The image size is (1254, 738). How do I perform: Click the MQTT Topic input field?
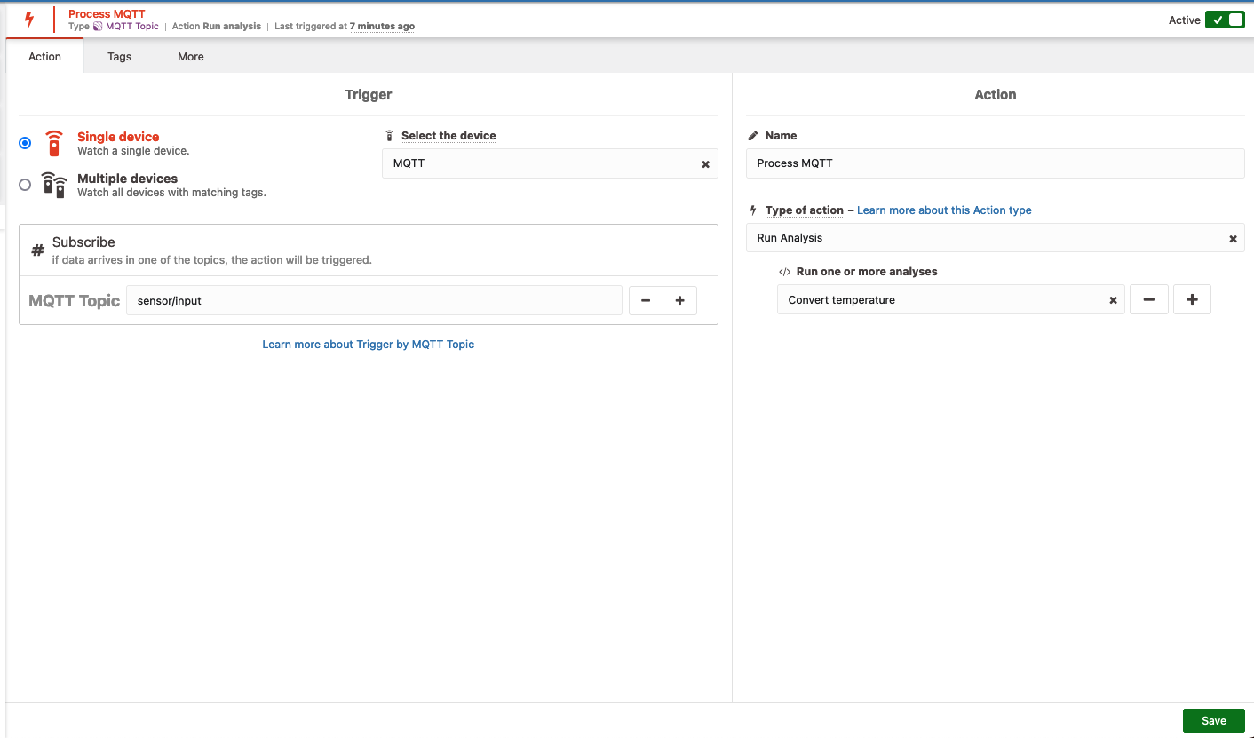pyautogui.click(x=374, y=301)
